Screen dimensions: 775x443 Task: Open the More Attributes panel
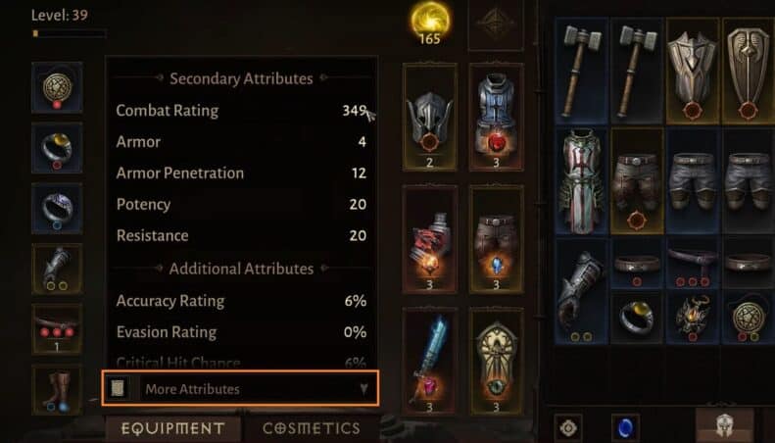(241, 389)
